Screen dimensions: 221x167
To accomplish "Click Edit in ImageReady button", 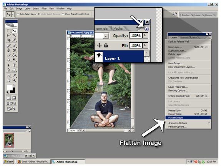I will pos(11,109).
